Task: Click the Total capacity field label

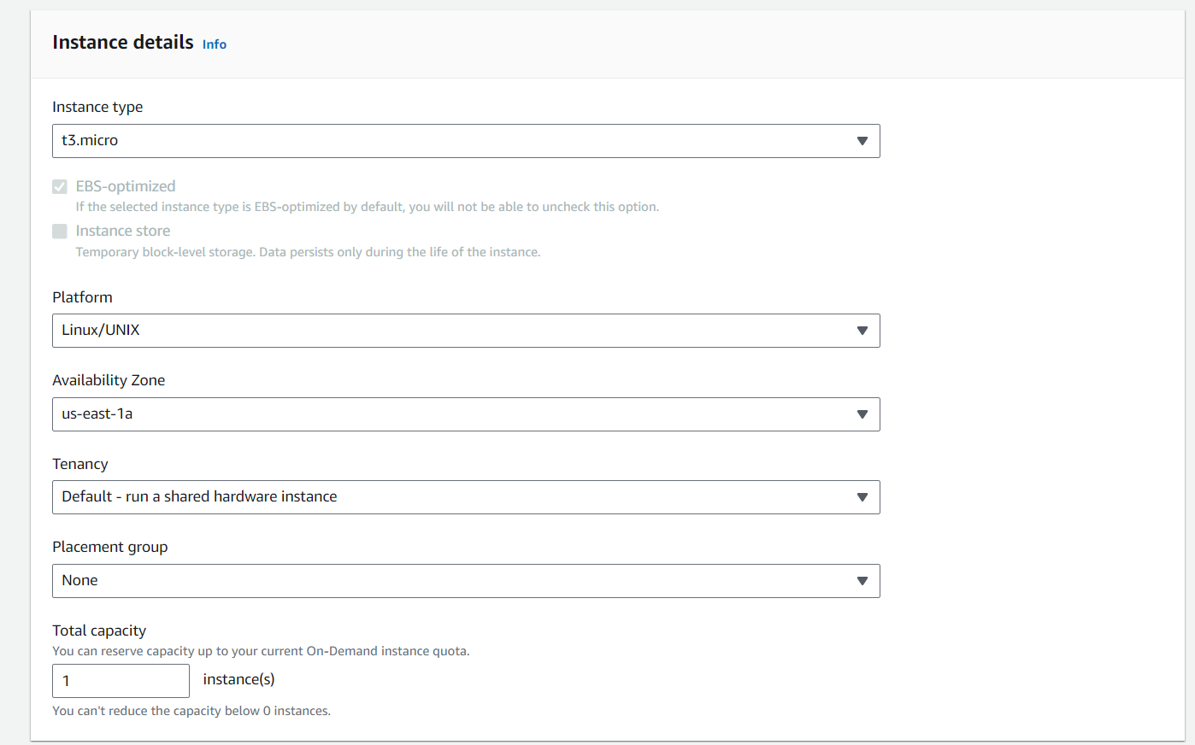Action: pos(99,631)
